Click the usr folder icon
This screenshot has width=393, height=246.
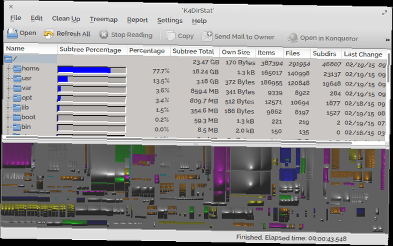point(17,78)
